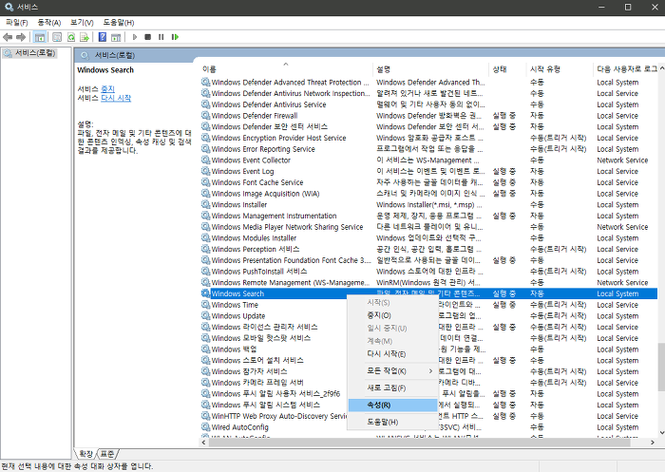This screenshot has height=472, width=665.
Task: Open the 보기(V) menu
Action: 82,23
